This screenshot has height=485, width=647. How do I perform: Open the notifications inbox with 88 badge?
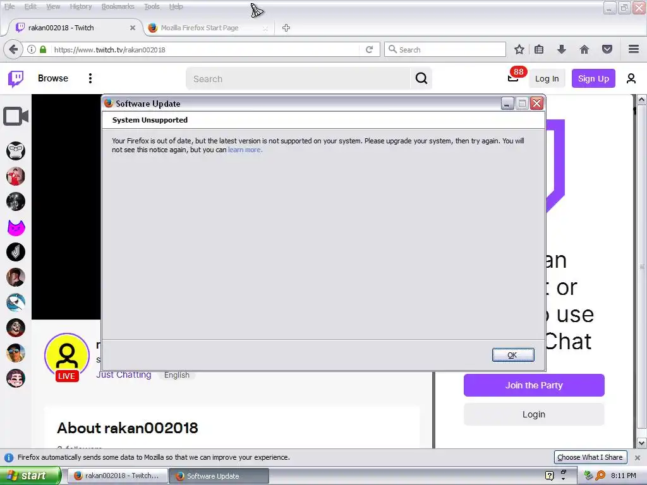click(x=513, y=78)
